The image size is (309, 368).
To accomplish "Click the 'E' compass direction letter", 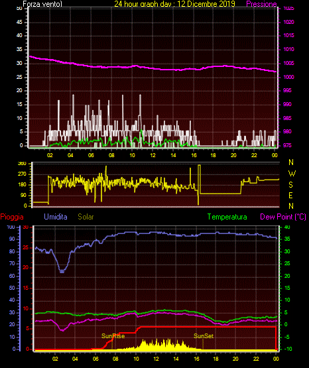I will tap(290, 195).
